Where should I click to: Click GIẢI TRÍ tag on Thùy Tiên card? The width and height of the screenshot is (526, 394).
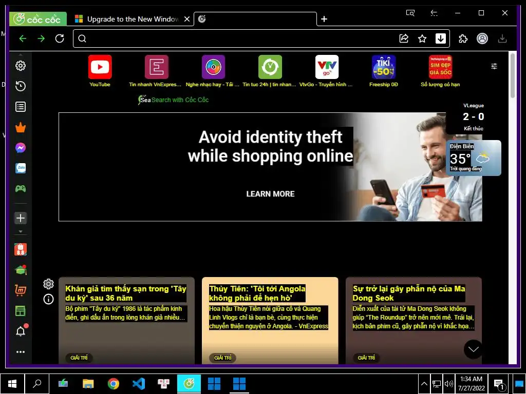(x=223, y=358)
